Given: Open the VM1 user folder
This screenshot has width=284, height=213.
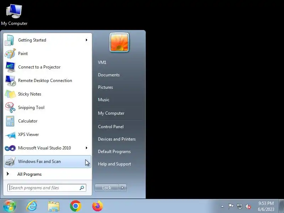Looking at the screenshot, I should 102,62.
